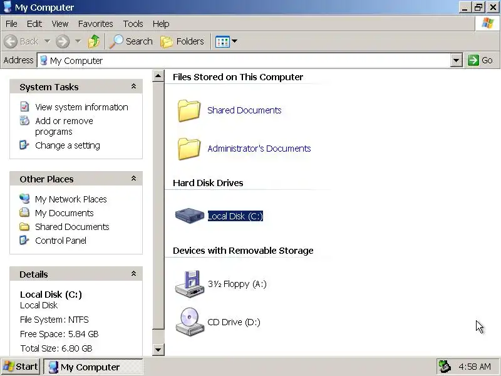Expand the Address bar dropdown
Screen dimensions: 501x376
pyautogui.click(x=457, y=60)
